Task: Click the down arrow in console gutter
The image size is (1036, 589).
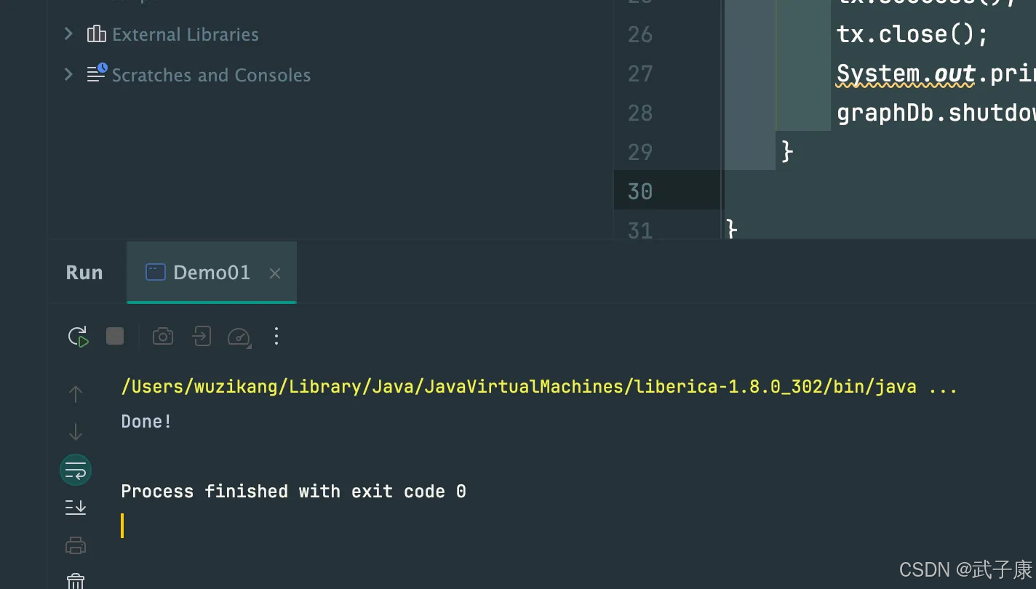Action: tap(76, 432)
